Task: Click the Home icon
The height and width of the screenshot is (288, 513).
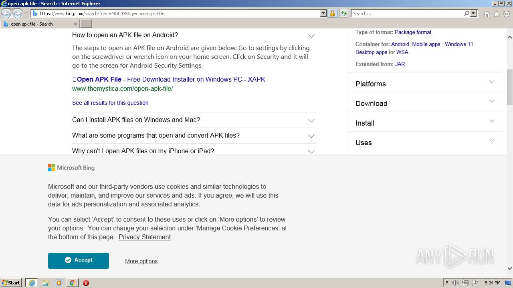Action: click(x=487, y=14)
